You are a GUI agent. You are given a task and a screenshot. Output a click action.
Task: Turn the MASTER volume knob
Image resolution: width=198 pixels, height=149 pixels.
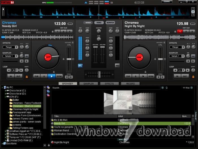coord(99,31)
